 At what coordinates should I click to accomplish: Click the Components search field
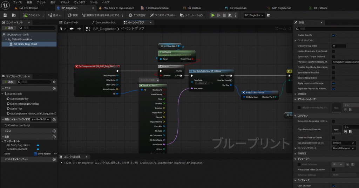point(36,28)
